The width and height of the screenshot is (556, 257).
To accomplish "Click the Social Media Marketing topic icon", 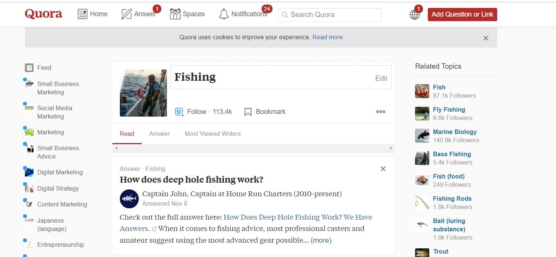I will point(29,108).
